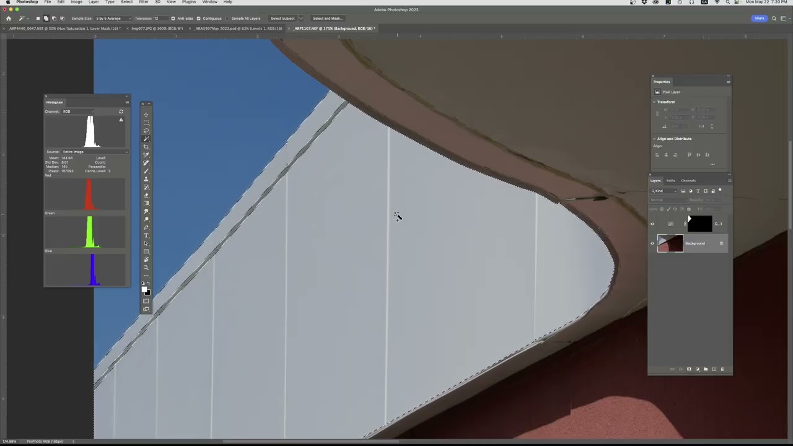The height and width of the screenshot is (446, 793).
Task: Select the Rectangle shape tool
Action: (x=146, y=251)
